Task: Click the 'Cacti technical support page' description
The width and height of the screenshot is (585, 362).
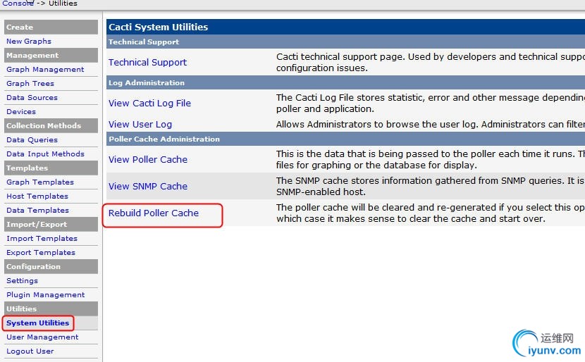Action: [x=431, y=62]
